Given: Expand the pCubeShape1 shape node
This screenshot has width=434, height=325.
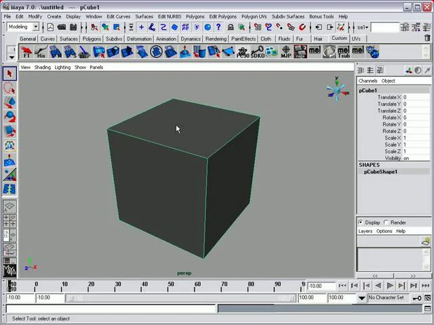Looking at the screenshot, I should (380, 171).
